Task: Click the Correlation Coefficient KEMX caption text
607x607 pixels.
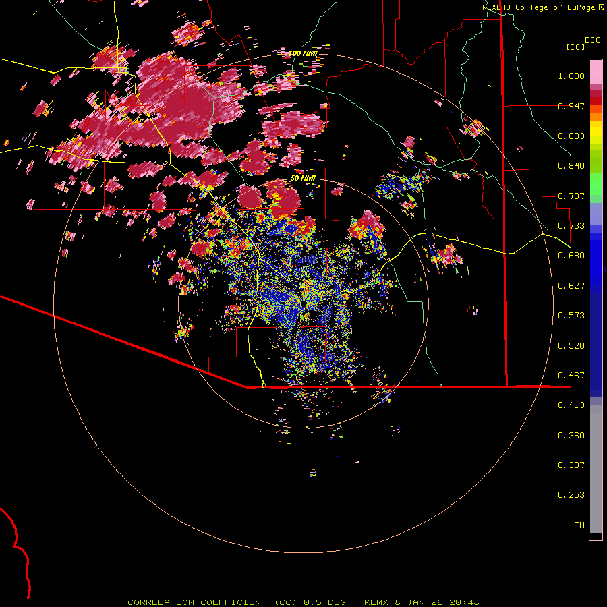Action: pos(303,602)
